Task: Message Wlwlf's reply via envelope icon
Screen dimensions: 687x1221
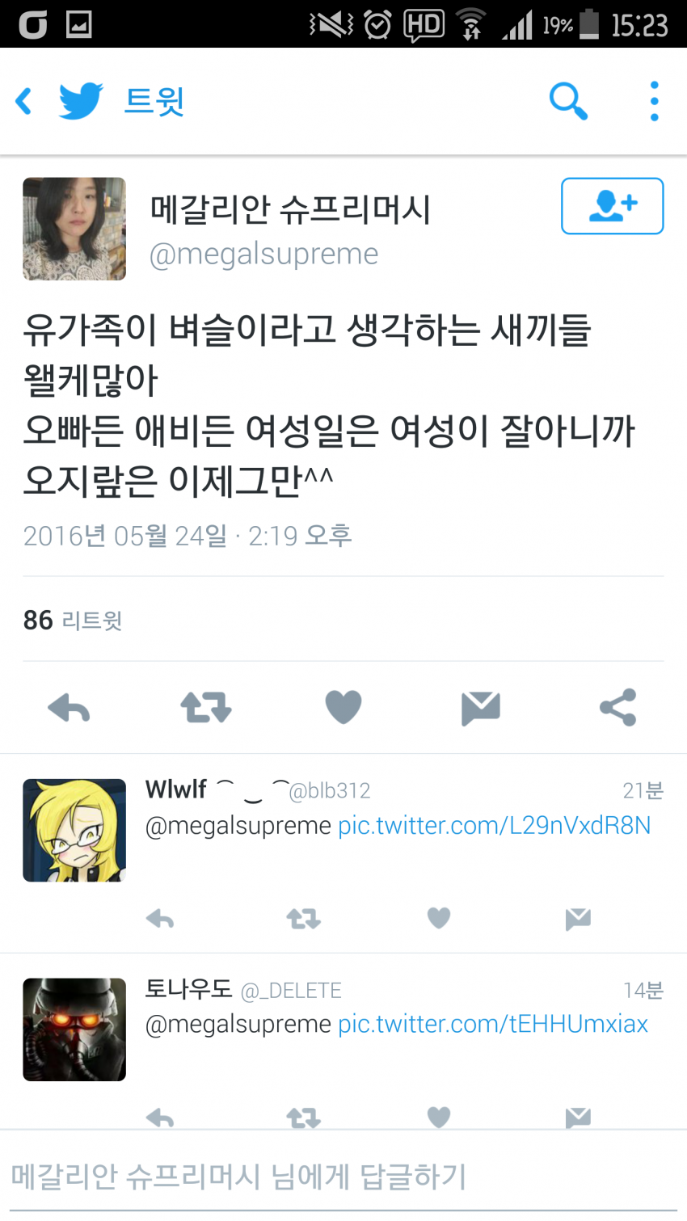Action: point(578,918)
